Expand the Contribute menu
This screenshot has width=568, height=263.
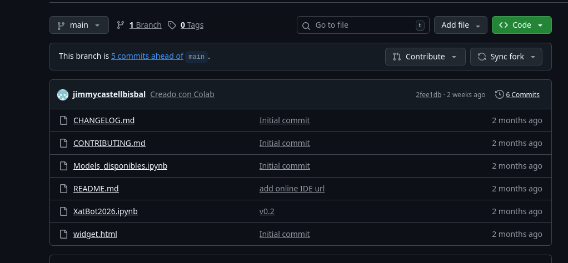425,57
